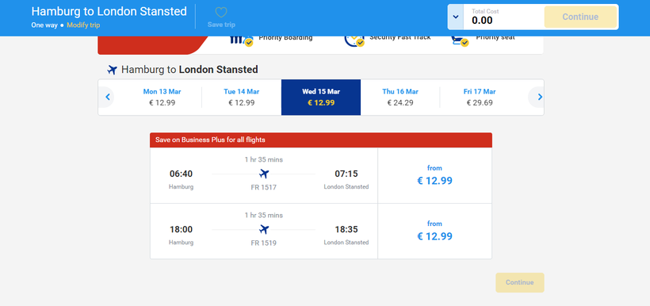
Task: Select the Fri 17 Mar date tab
Action: pos(480,97)
